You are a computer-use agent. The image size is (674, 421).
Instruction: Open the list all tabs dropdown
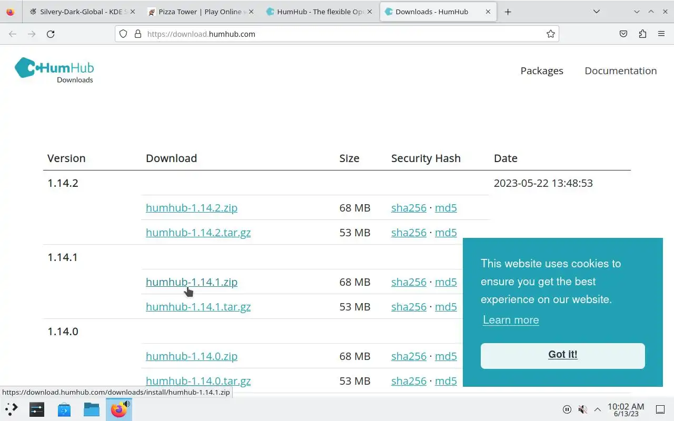point(596,12)
